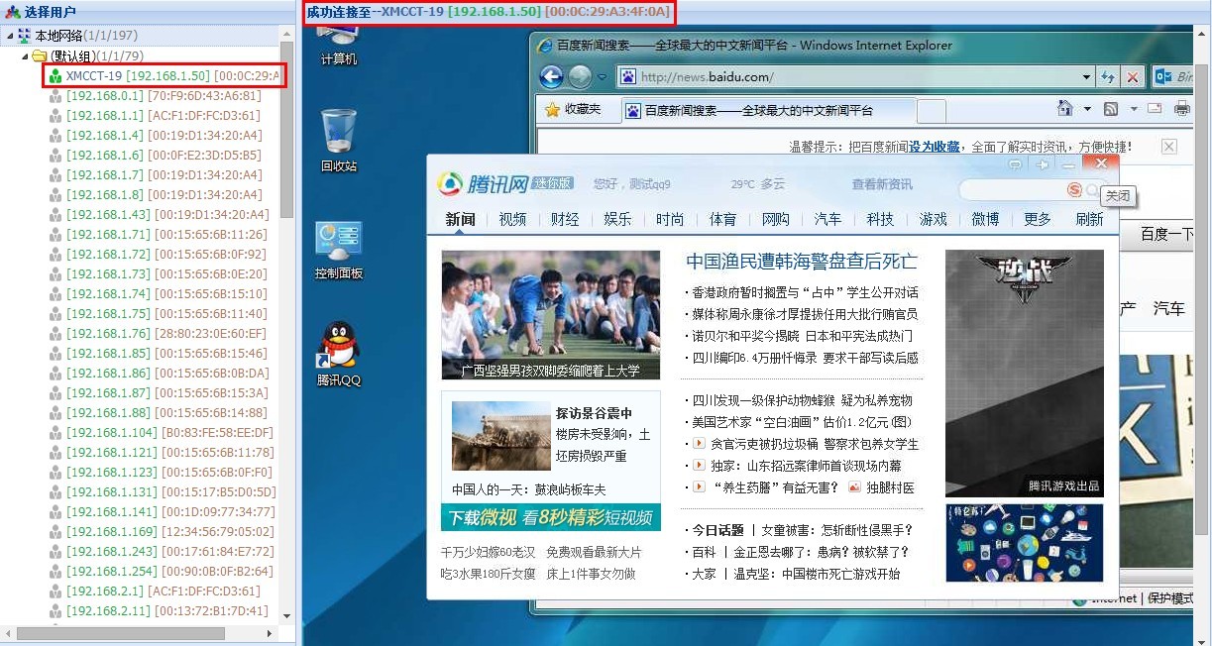Switch to the 财经 tab in 腾讯网
The height and width of the screenshot is (646, 1212).
565,219
